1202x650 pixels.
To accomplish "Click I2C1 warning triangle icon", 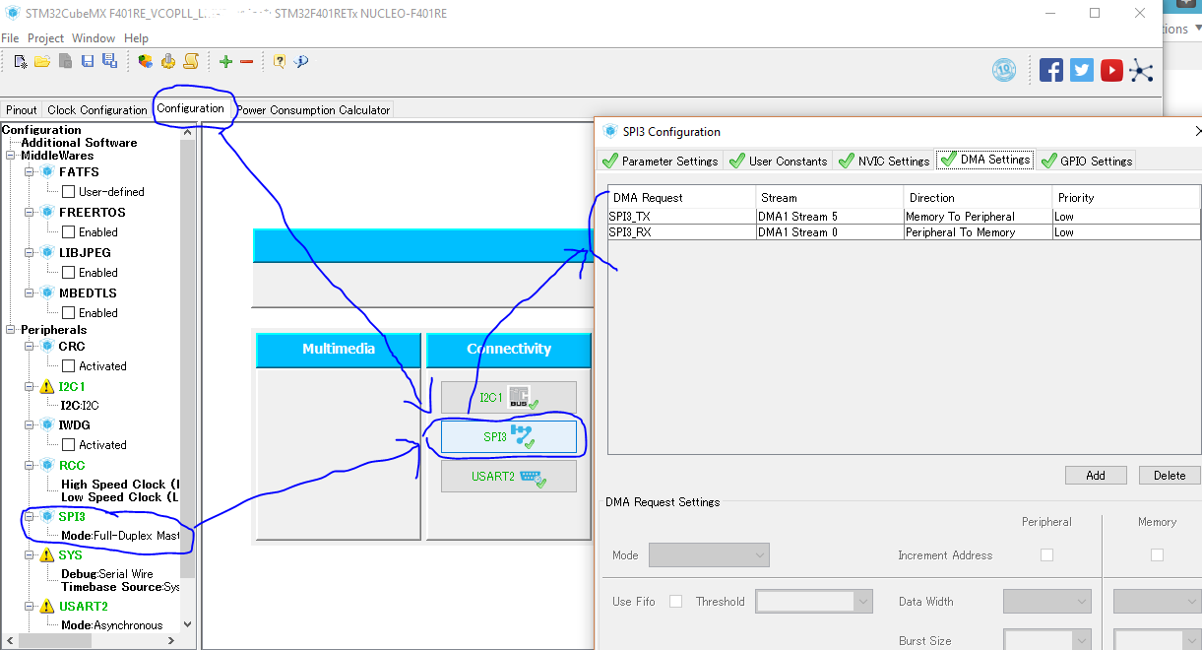I will pos(46,386).
